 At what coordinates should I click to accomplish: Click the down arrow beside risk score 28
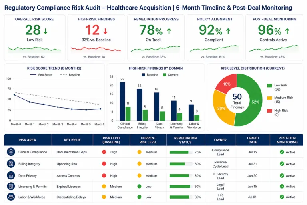coord(46,31)
